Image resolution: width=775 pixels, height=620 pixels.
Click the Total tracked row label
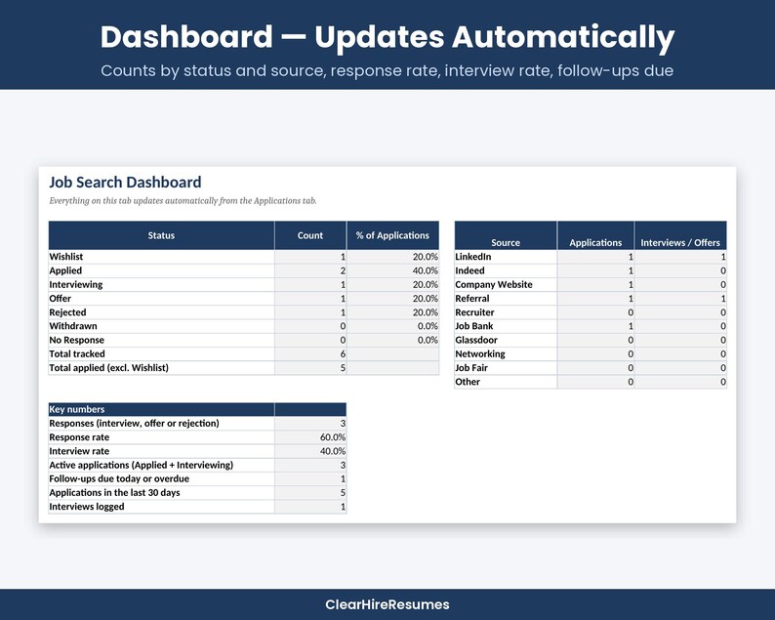point(76,353)
